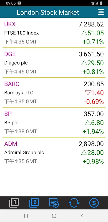Open the Android recent apps icon
108x222 pixels.
[x=26, y=216]
